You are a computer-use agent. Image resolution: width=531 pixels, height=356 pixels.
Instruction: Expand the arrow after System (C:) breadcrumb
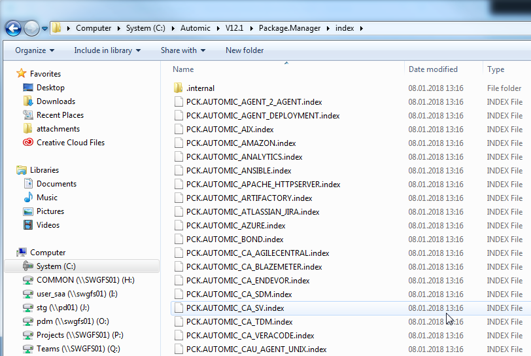point(173,29)
